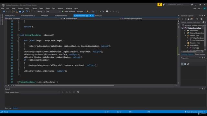
Task: Collapse the cleanup() function outline toggle
Action: [18, 35]
